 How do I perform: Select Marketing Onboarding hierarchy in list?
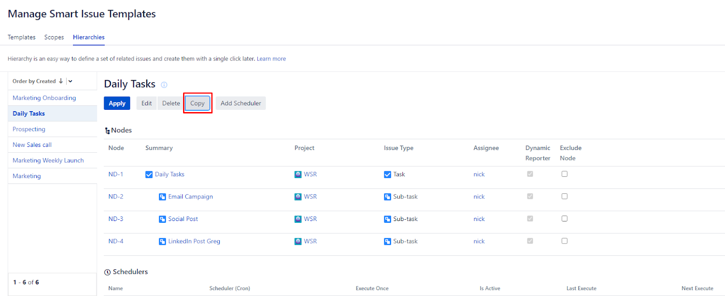pos(44,98)
